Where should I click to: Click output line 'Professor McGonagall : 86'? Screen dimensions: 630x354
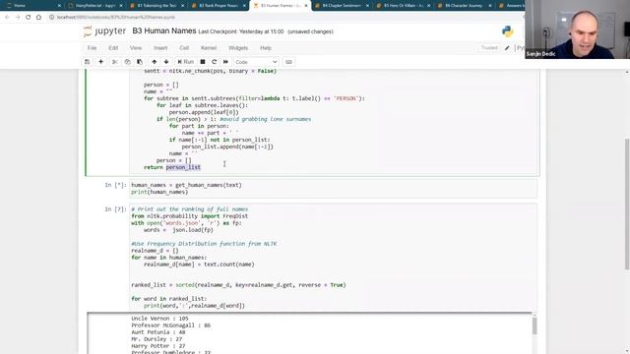coord(170,325)
